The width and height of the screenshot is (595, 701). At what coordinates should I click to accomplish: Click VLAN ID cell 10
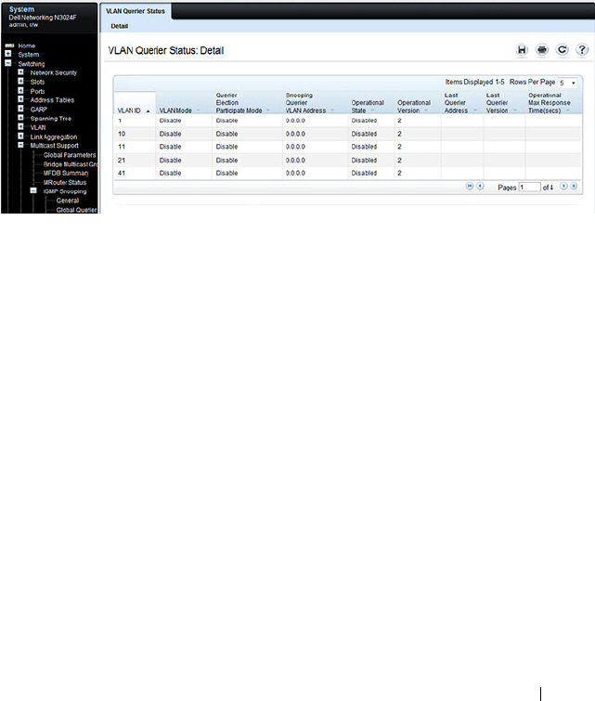pyautogui.click(x=122, y=134)
